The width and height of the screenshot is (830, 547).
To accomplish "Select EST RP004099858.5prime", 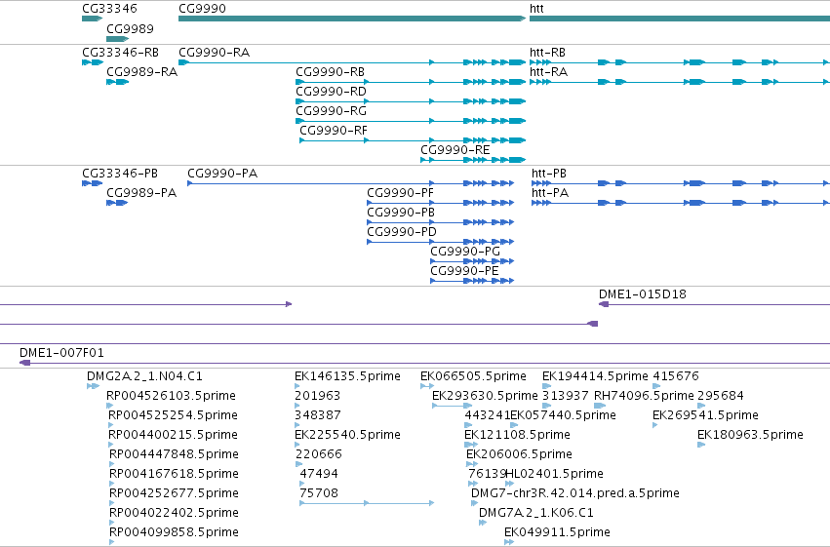I will coord(174,533).
